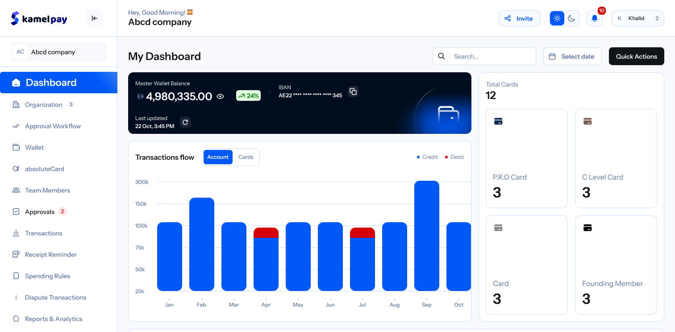
Task: Open the notifications bell
Action: coord(594,18)
